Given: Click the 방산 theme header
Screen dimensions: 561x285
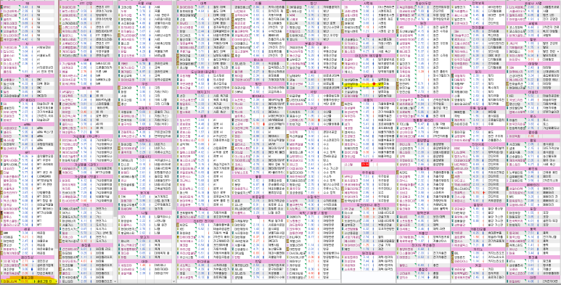Looking at the screenshot, I should pos(313,3).
